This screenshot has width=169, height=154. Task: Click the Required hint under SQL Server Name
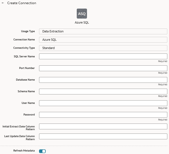click(163, 61)
